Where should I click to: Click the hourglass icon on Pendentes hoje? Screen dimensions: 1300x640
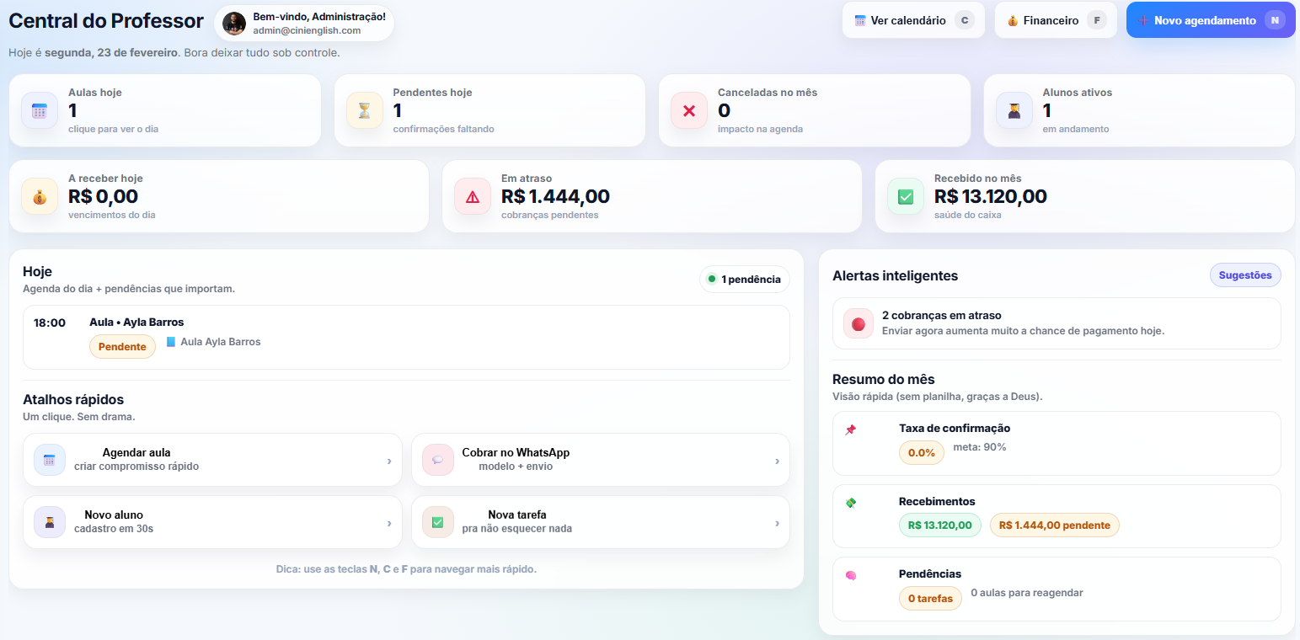364,110
